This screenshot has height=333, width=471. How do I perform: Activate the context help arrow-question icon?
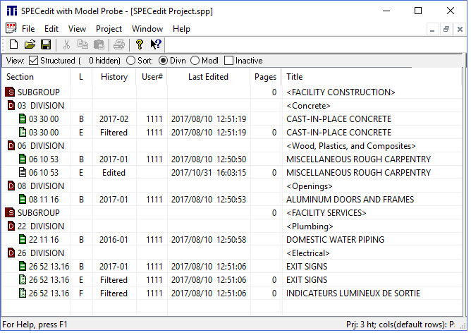tap(156, 44)
